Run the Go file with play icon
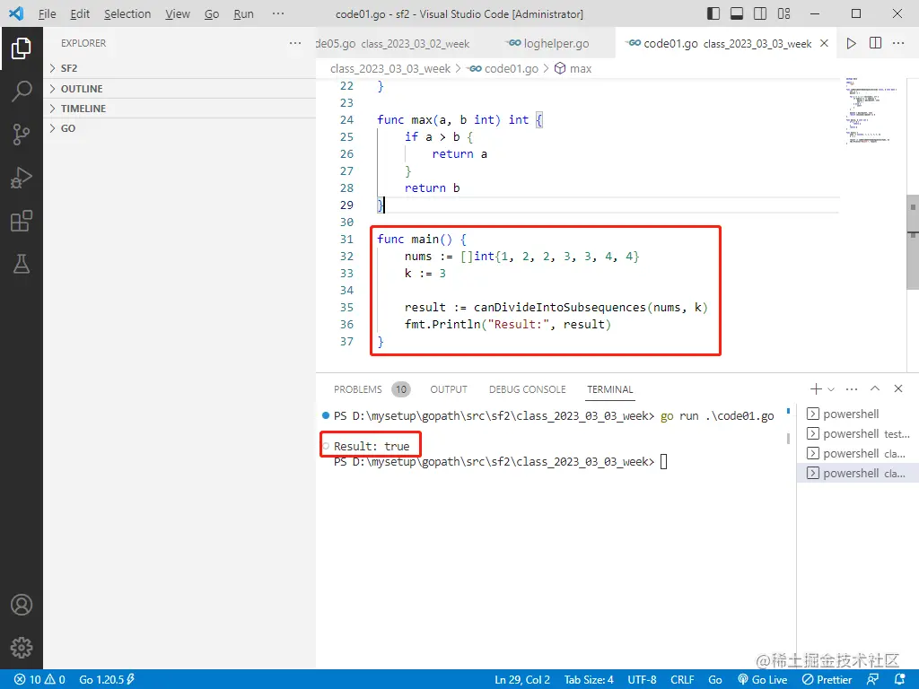Viewport: 919px width, 689px height. pos(851,43)
